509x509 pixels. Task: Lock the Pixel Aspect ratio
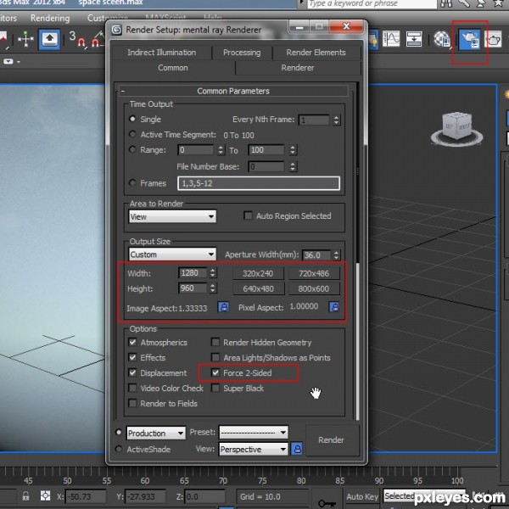(334, 307)
